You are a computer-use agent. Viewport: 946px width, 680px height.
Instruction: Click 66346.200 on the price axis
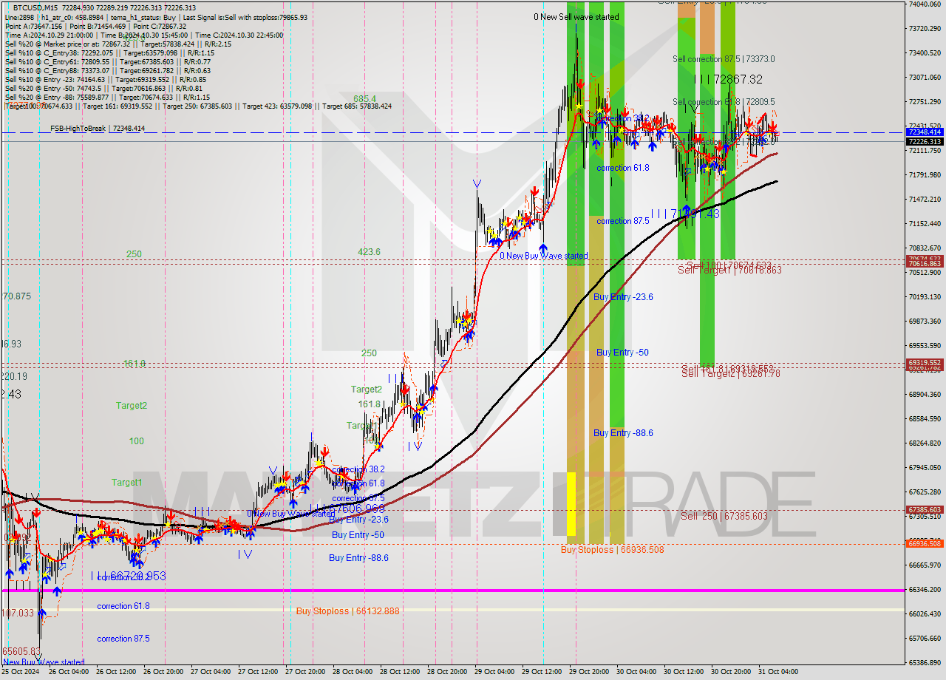[x=925, y=589]
